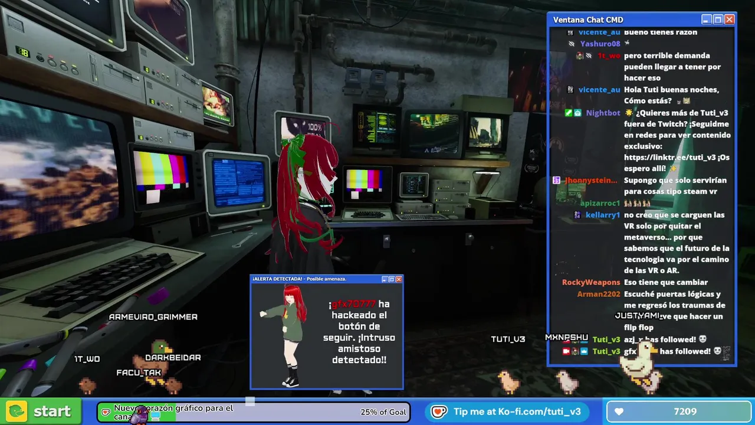Click the Ventana Chat CMD title bar
Image resolution: width=755 pixels, height=425 pixels.
coord(642,19)
